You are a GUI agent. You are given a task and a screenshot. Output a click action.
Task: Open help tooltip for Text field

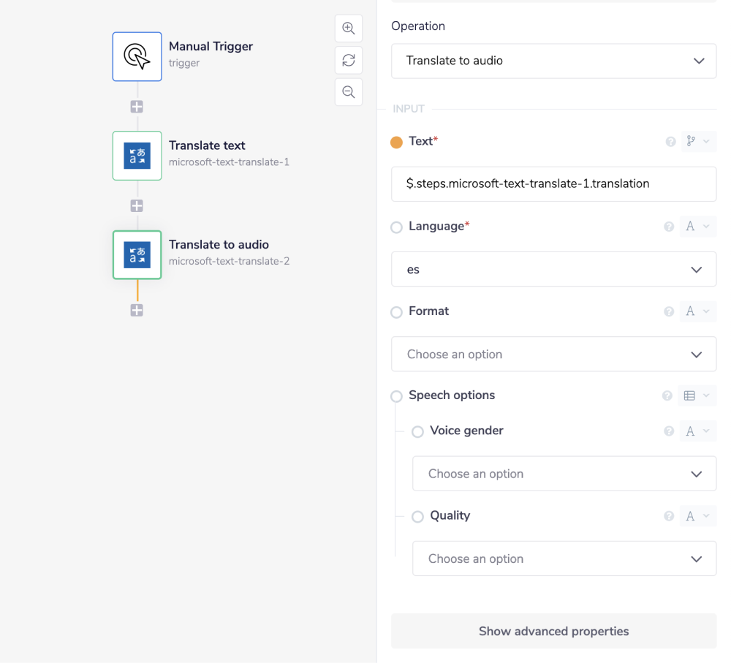pos(670,142)
